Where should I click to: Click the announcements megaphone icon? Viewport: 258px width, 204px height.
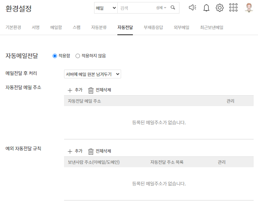192,8
